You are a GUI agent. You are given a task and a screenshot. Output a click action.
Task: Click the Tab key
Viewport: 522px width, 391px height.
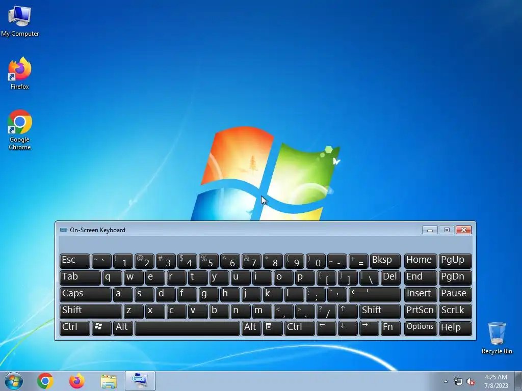tap(80, 278)
